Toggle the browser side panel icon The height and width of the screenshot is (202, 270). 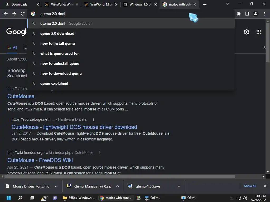click(x=247, y=14)
